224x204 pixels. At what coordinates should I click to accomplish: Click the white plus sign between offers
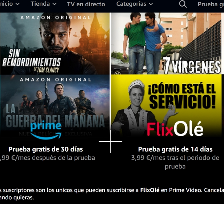(x=110, y=141)
